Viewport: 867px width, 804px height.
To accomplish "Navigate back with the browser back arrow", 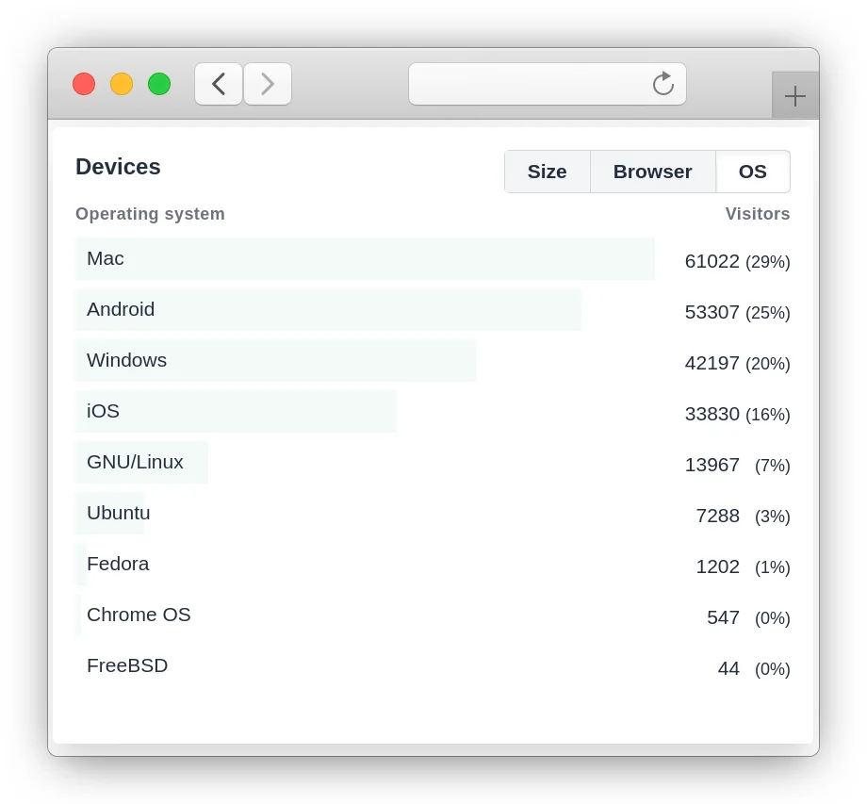I will point(218,84).
